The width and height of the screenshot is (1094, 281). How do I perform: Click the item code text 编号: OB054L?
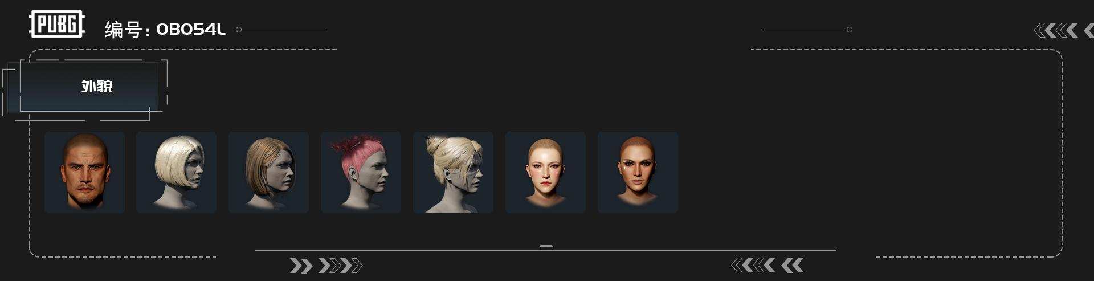coord(165,29)
